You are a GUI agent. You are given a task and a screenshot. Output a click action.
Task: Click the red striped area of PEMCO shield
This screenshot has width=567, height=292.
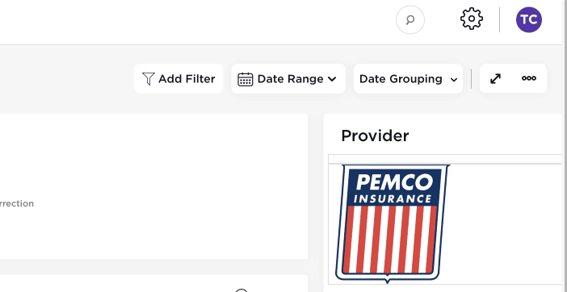(389, 240)
